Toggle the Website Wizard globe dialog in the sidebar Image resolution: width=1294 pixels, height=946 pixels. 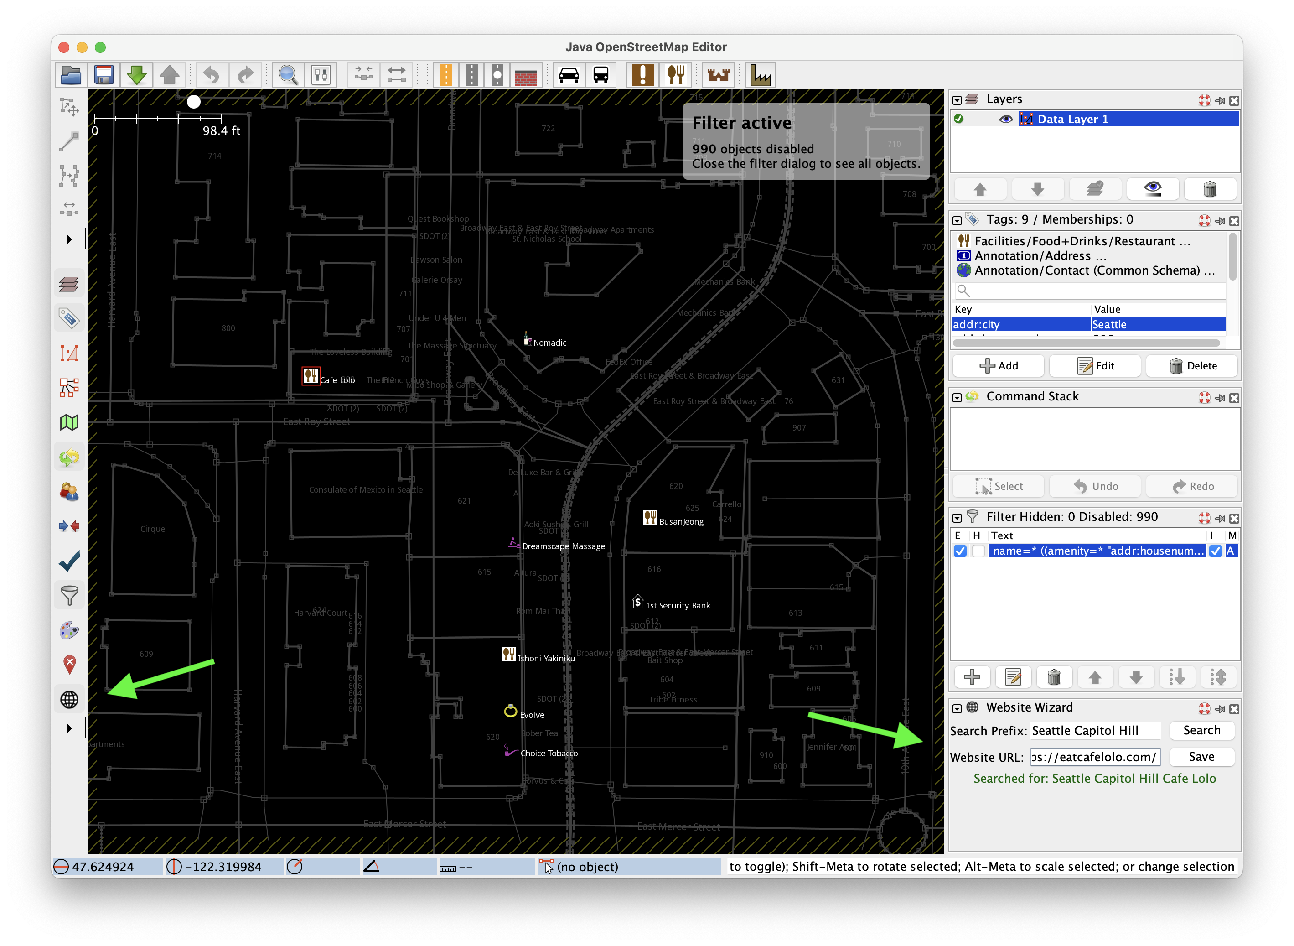coord(69,699)
